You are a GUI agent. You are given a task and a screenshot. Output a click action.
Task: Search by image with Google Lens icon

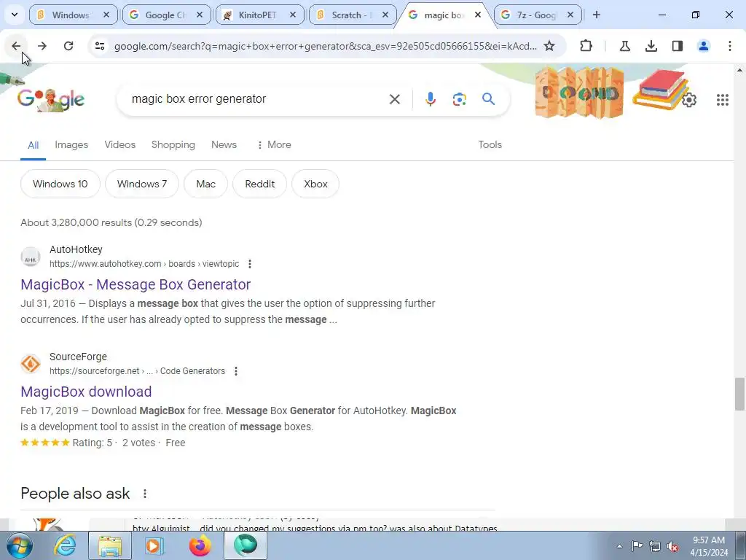459,99
